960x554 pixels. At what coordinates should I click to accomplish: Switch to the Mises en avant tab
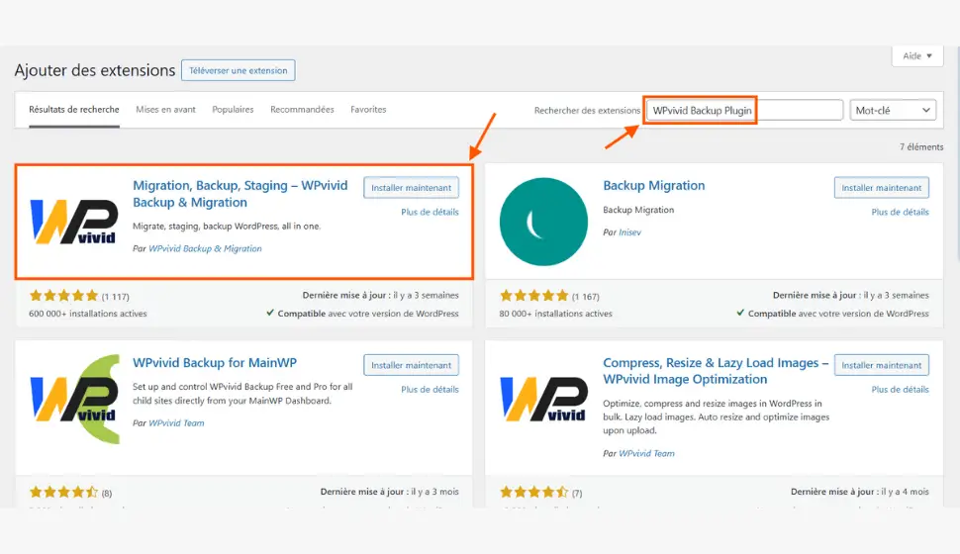[x=165, y=110]
